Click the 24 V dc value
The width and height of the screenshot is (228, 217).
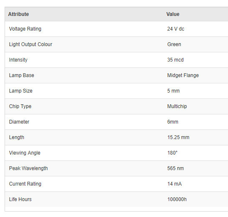pos(176,29)
